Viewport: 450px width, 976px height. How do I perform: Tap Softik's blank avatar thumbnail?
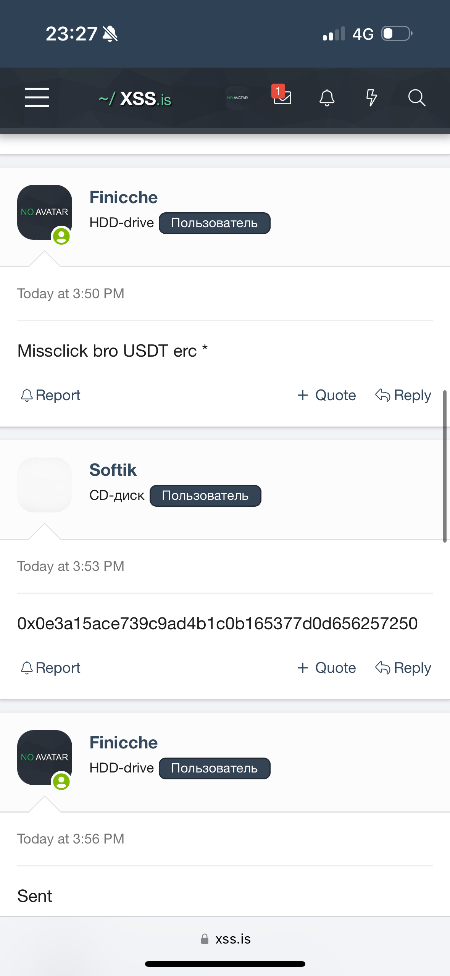pos(45,485)
